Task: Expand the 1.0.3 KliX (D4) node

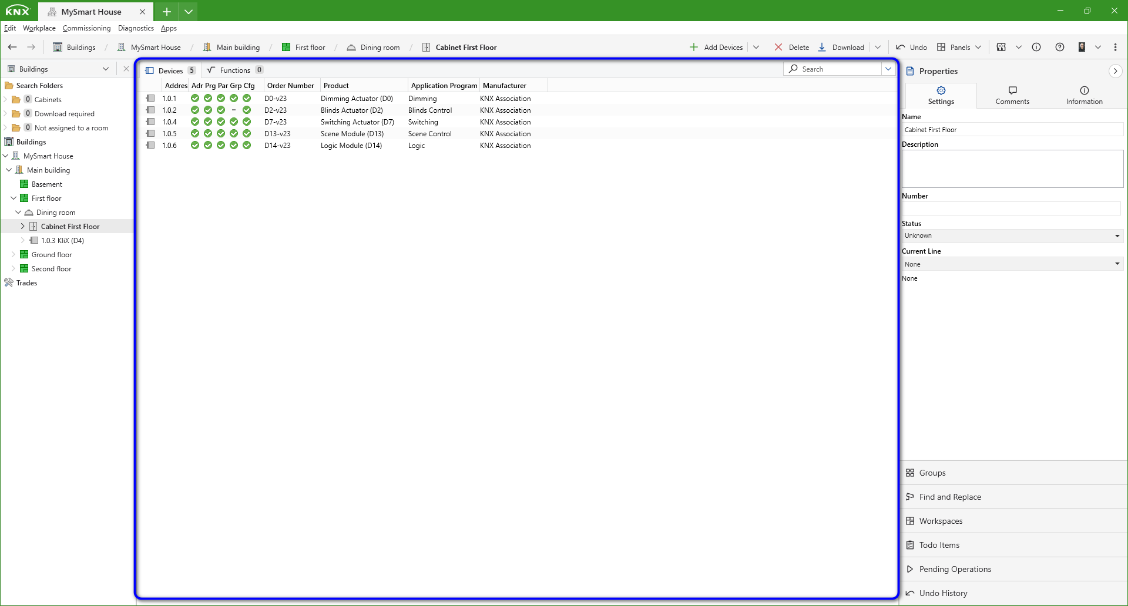Action: [23, 241]
